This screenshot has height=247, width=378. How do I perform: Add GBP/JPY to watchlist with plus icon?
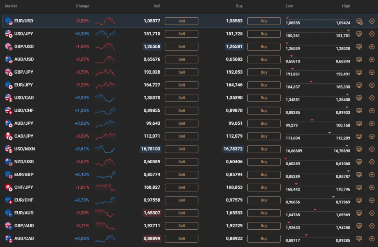371,72
